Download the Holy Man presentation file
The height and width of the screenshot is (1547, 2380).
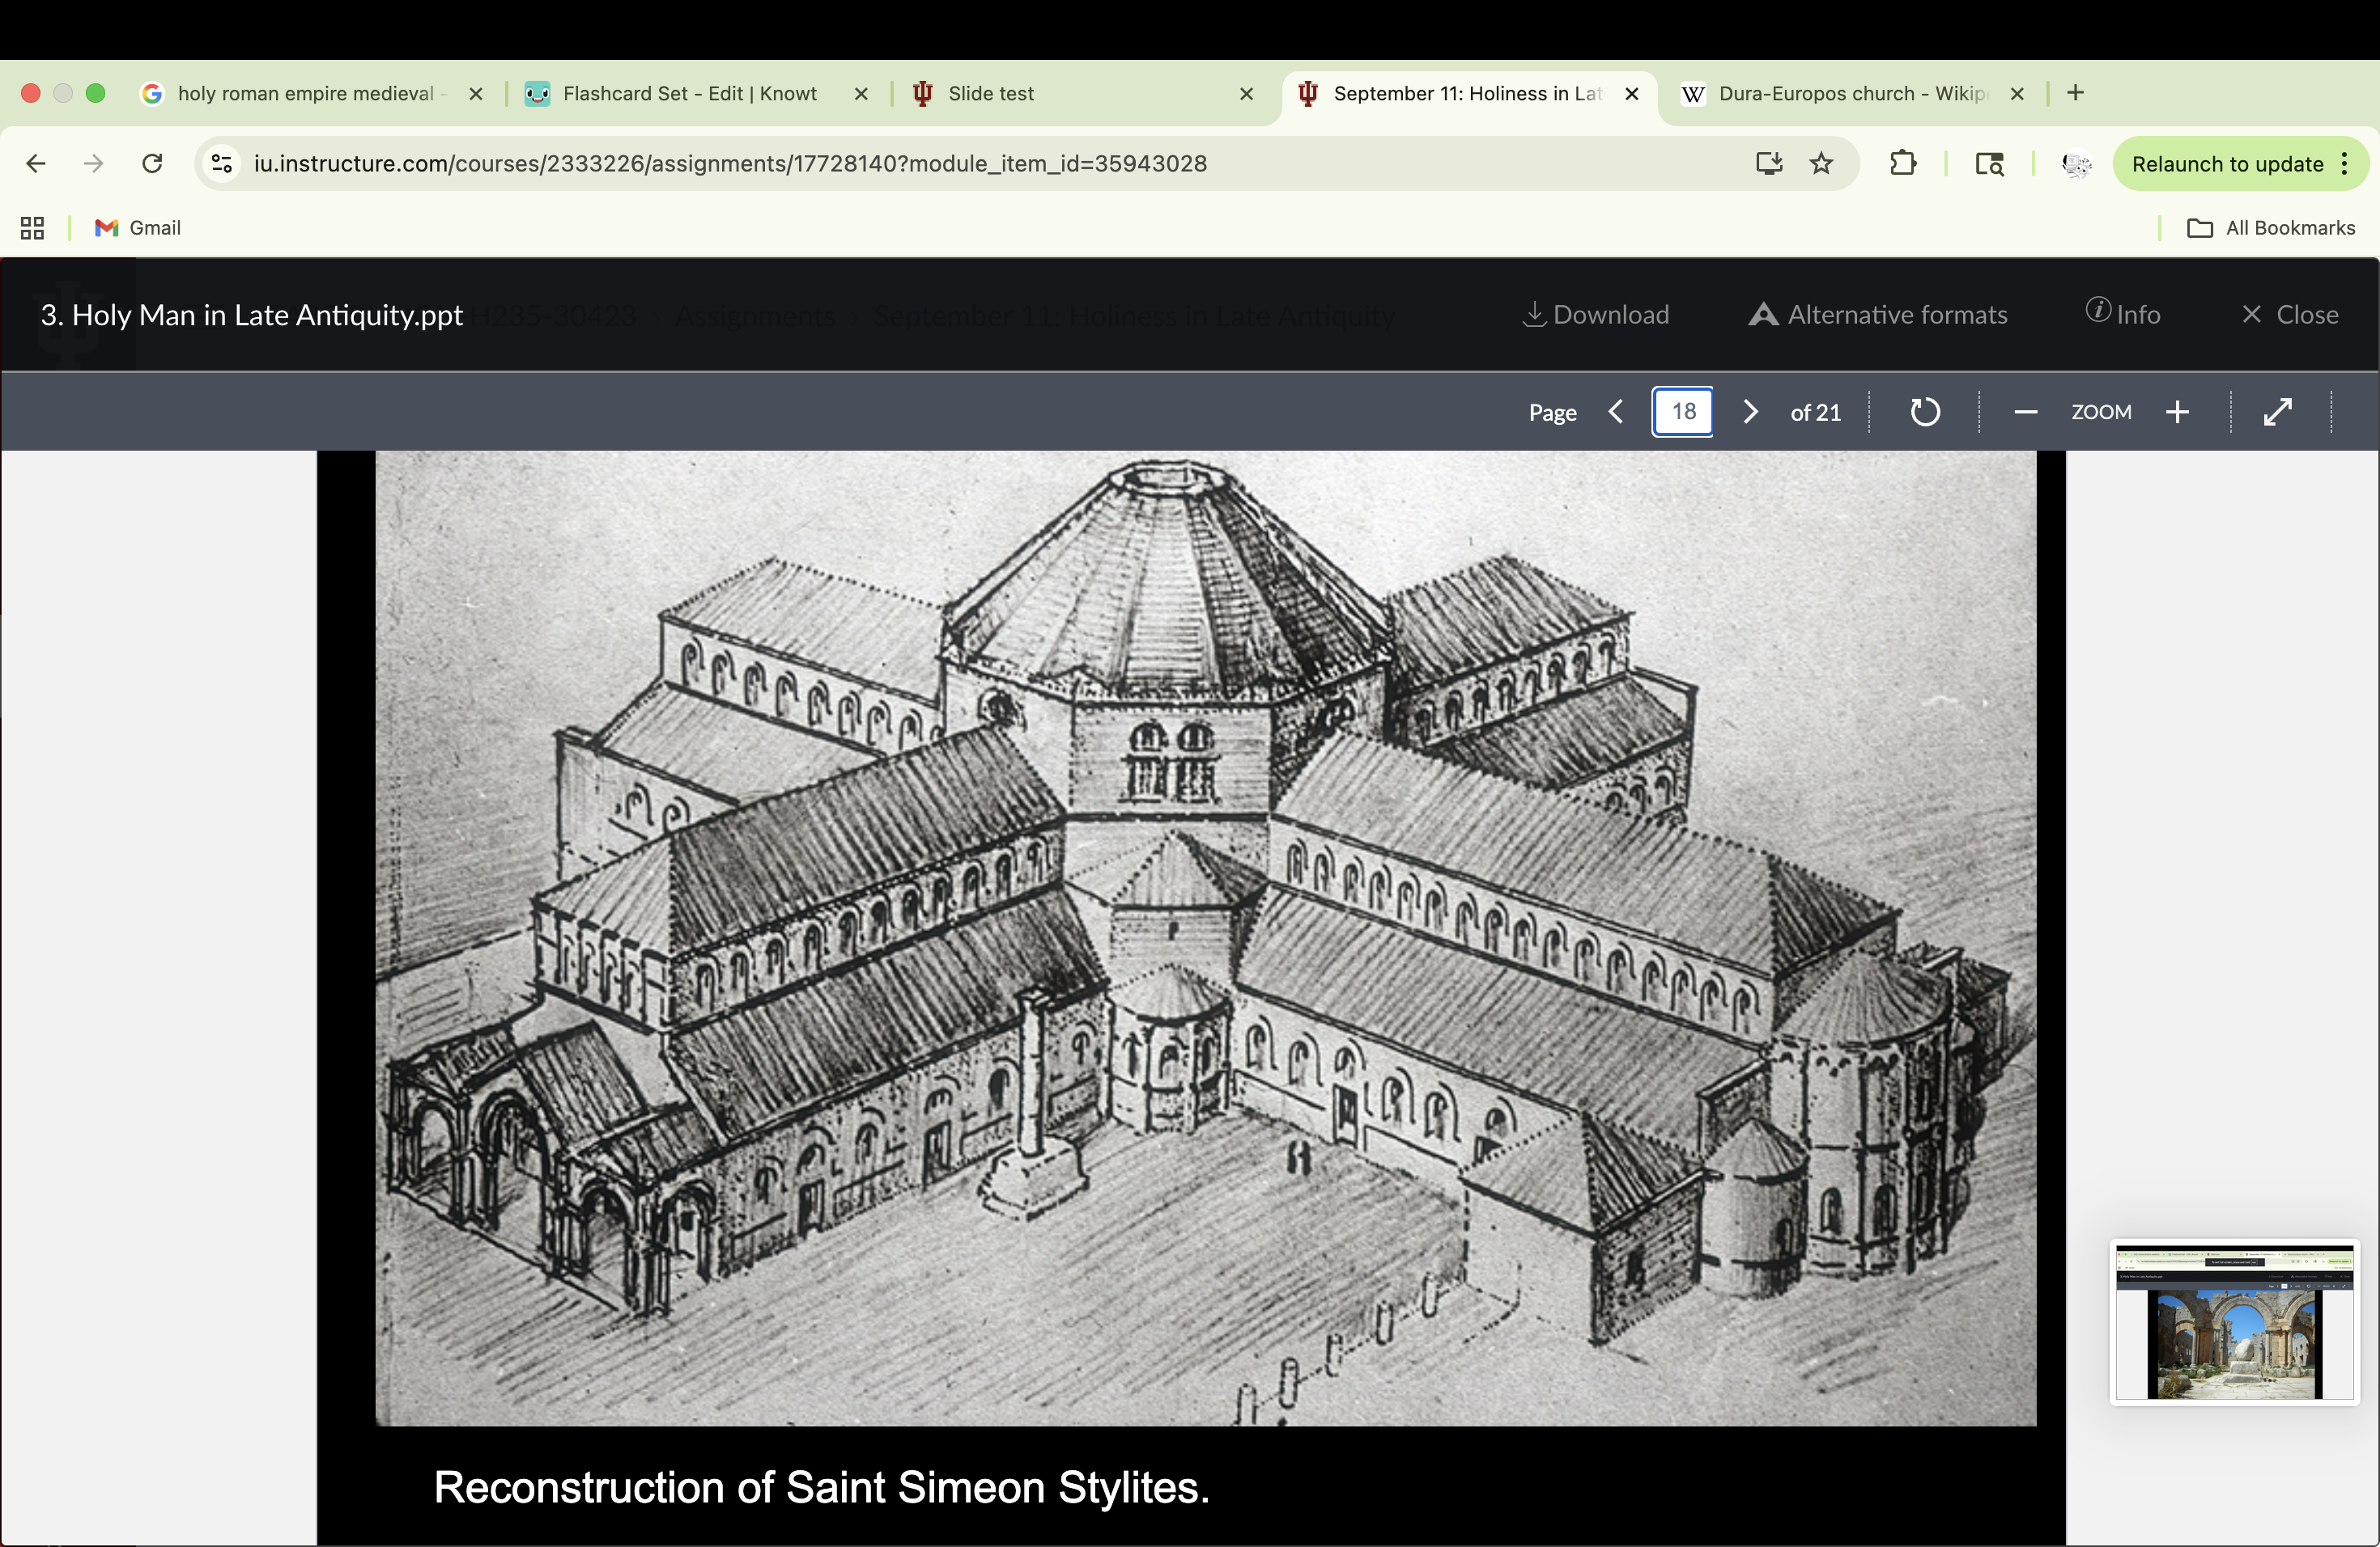[1594, 315]
